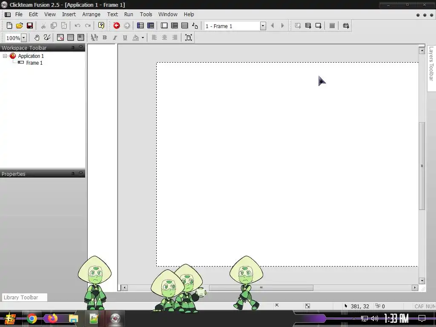Viewport: 436px width, 327px height.
Task: Activate the Paint mode brush icon
Action: [x=47, y=37]
